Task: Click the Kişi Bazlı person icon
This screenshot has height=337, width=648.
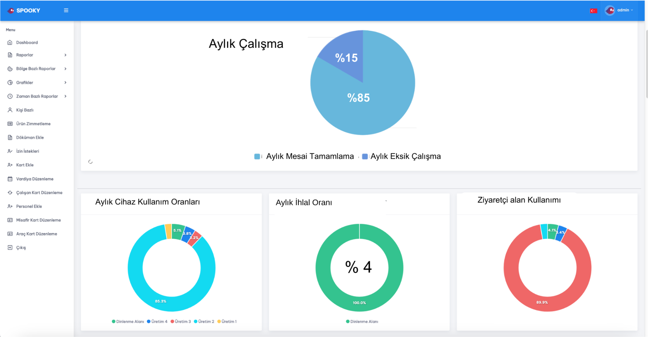Action: (x=10, y=110)
